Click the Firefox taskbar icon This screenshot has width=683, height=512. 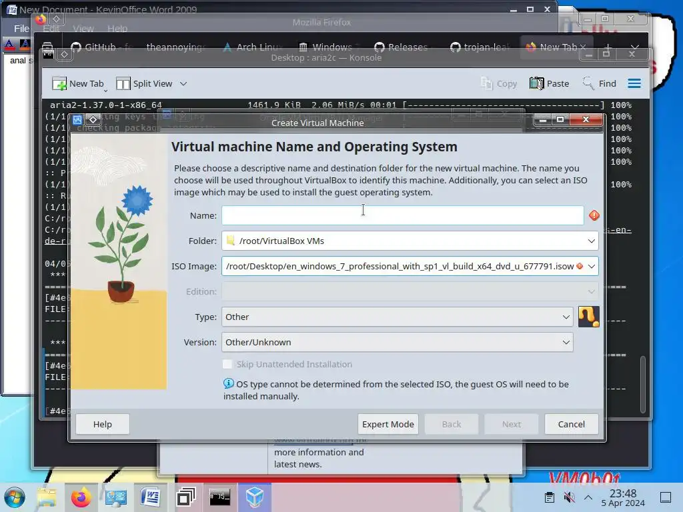click(81, 497)
